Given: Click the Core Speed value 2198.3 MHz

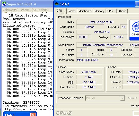Looking at the screenshot, I should [x=89, y=72].
